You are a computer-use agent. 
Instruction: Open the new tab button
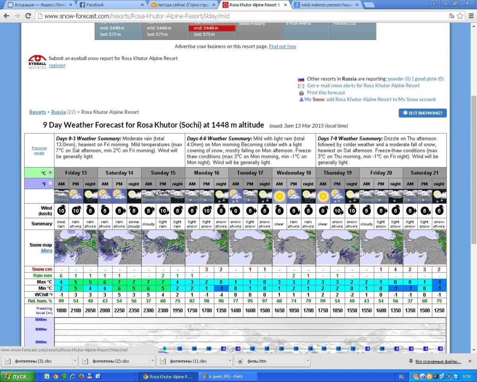click(369, 5)
